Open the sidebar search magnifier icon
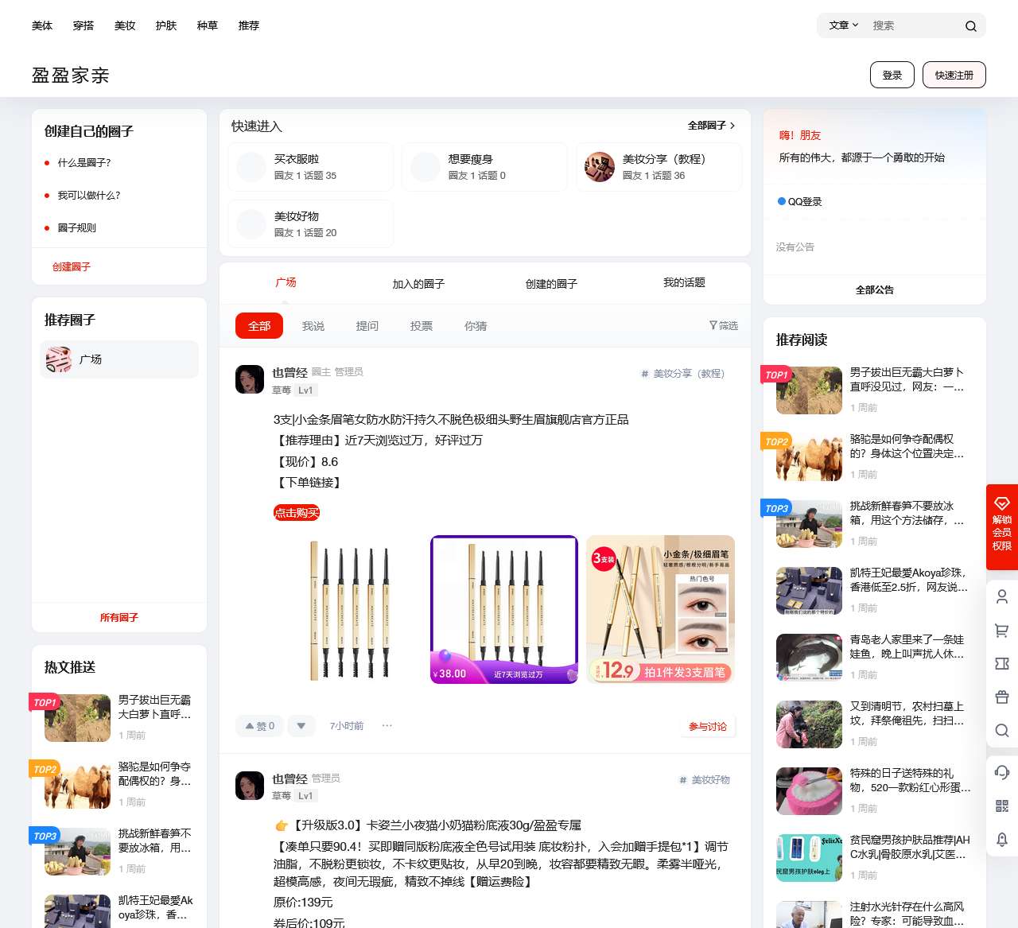 (1001, 730)
